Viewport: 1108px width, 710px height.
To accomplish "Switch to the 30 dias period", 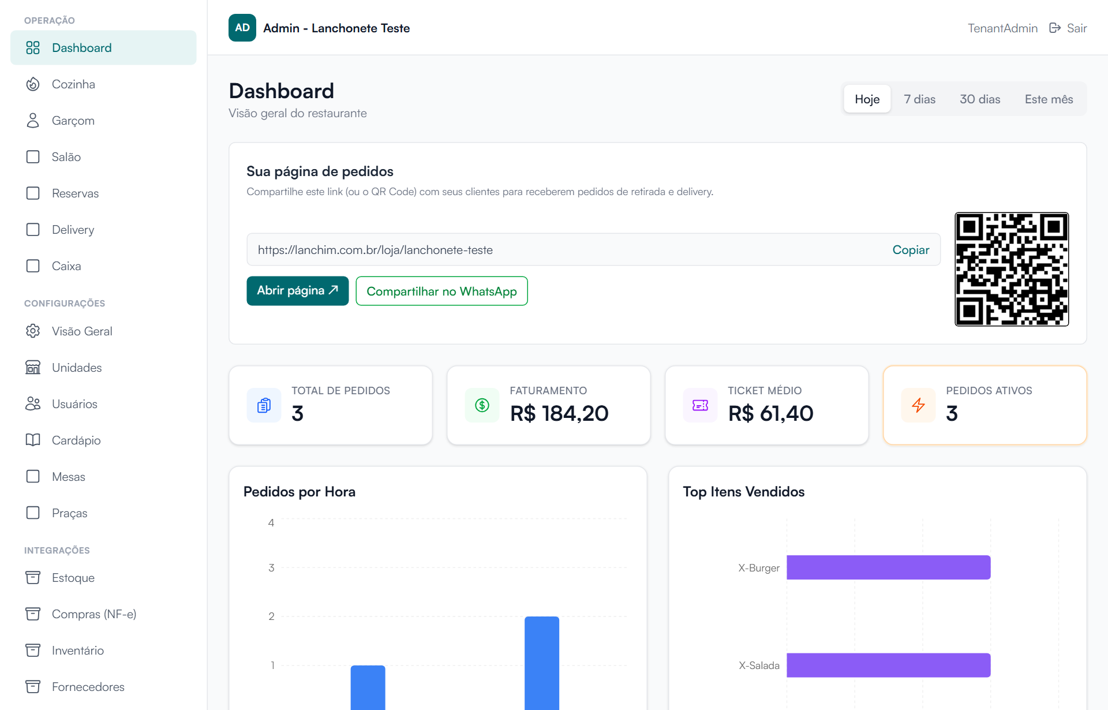I will (x=980, y=99).
